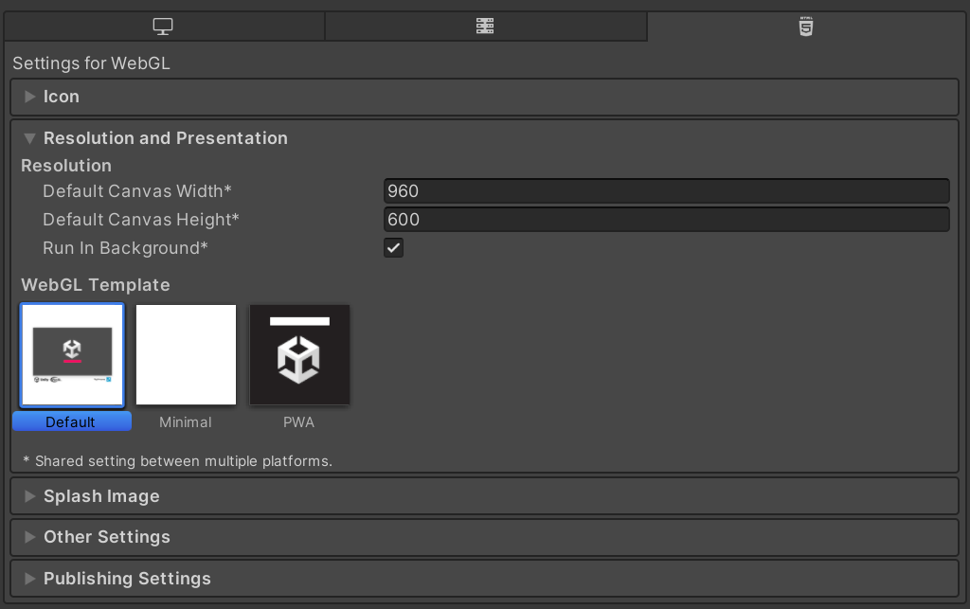Click the WebGL Template heading

[96, 285]
